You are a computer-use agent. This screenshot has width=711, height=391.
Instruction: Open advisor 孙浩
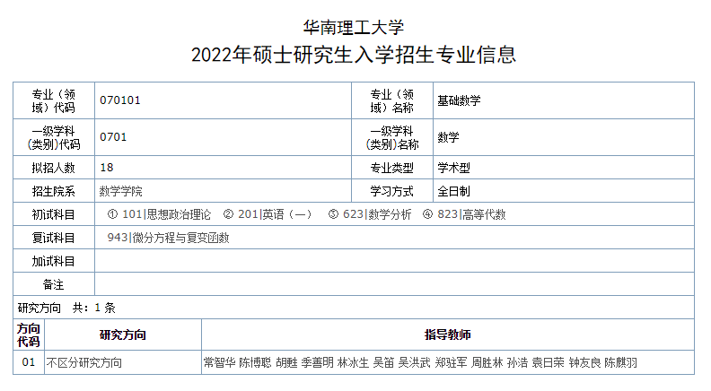(517, 362)
